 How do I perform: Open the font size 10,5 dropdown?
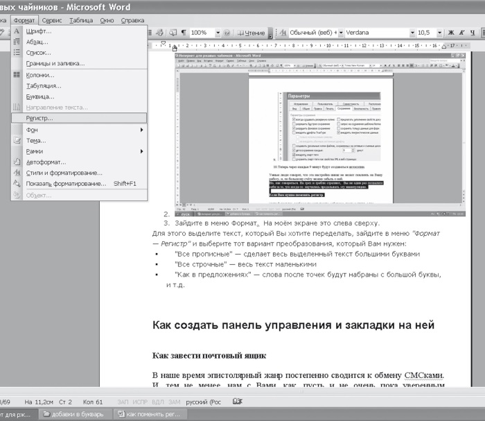tap(439, 33)
